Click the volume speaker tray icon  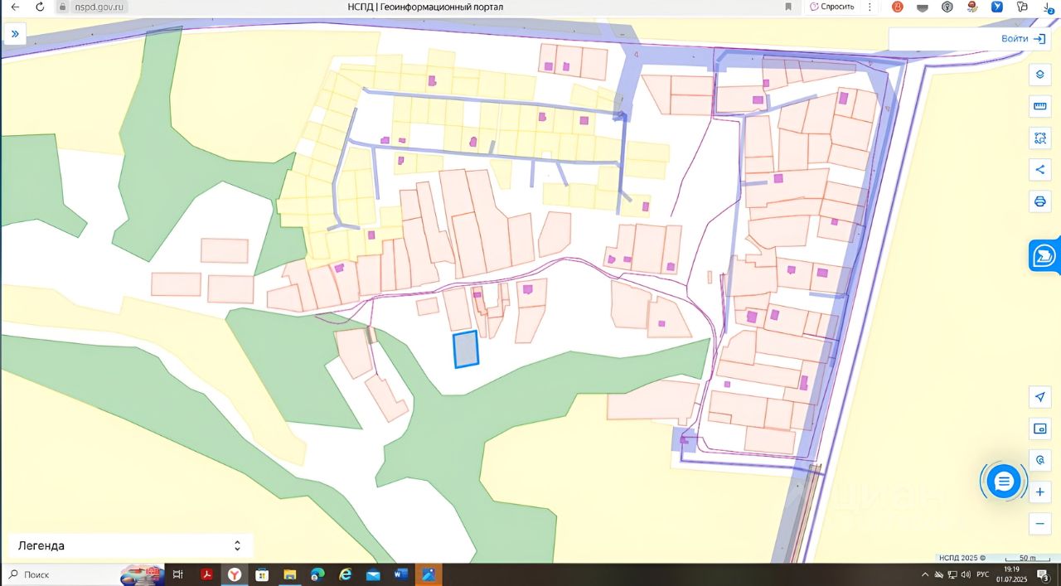[966, 574]
